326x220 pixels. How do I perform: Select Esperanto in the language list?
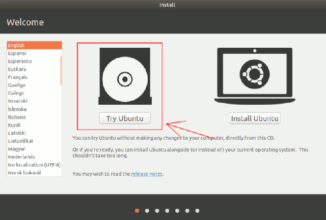point(35,61)
